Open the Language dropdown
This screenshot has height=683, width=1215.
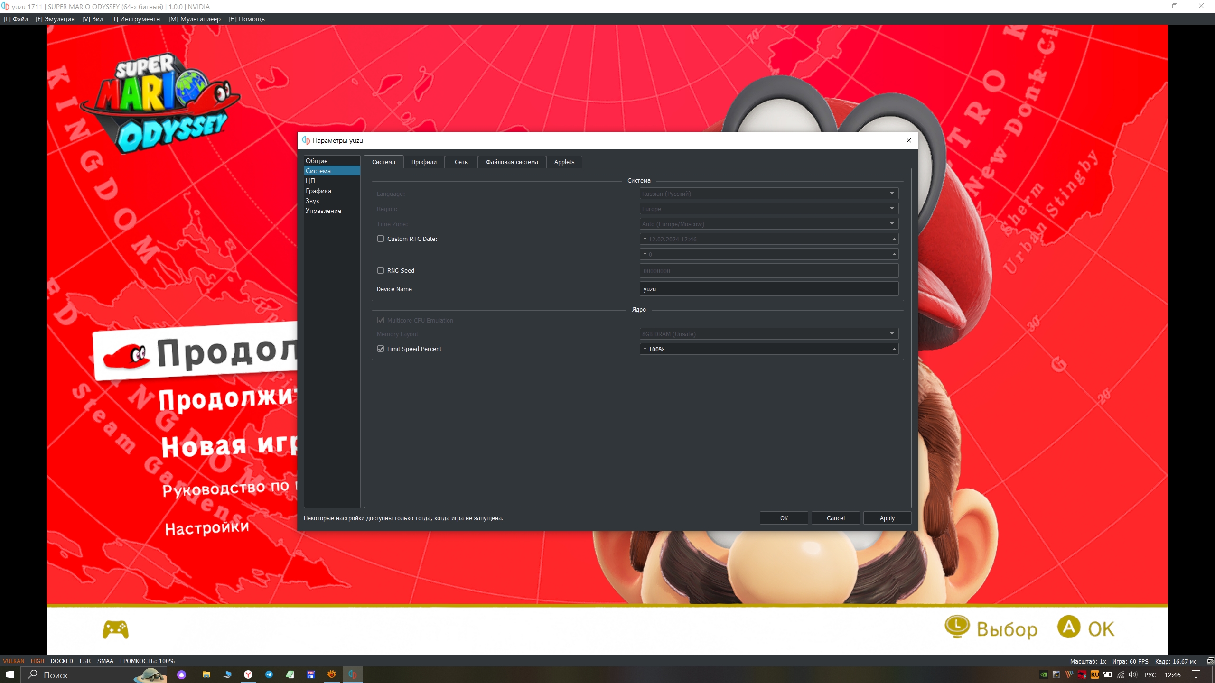click(x=769, y=194)
